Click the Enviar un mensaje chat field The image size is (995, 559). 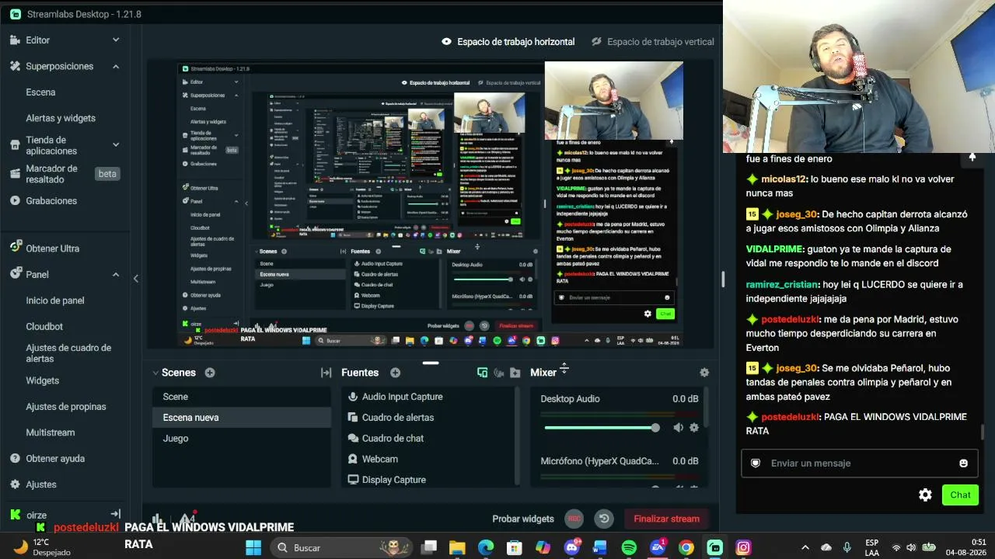coord(859,463)
